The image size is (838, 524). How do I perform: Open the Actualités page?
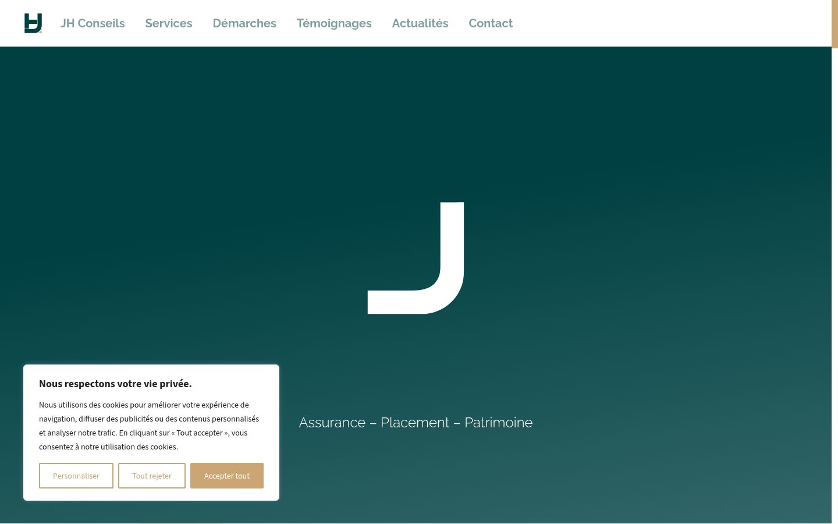(420, 23)
